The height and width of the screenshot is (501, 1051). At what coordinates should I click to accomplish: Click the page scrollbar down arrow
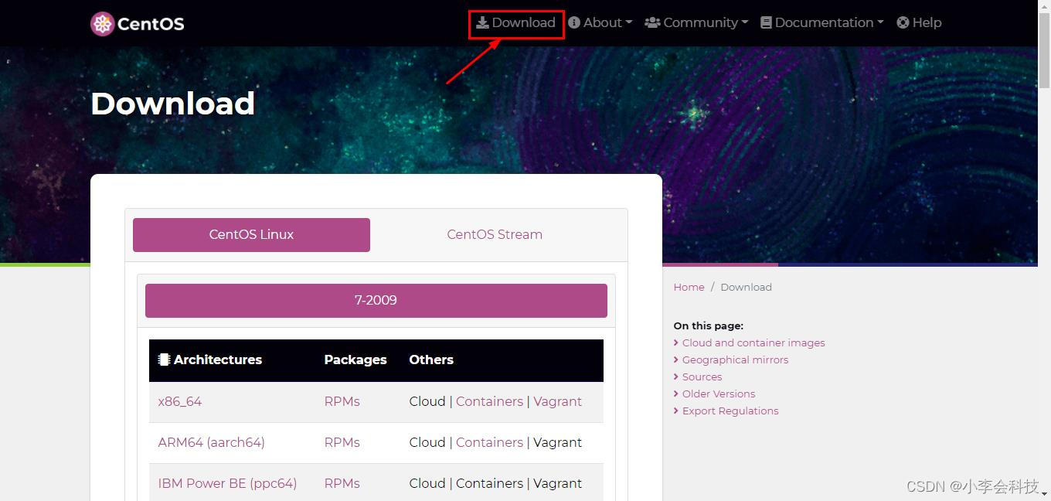pos(1044,493)
